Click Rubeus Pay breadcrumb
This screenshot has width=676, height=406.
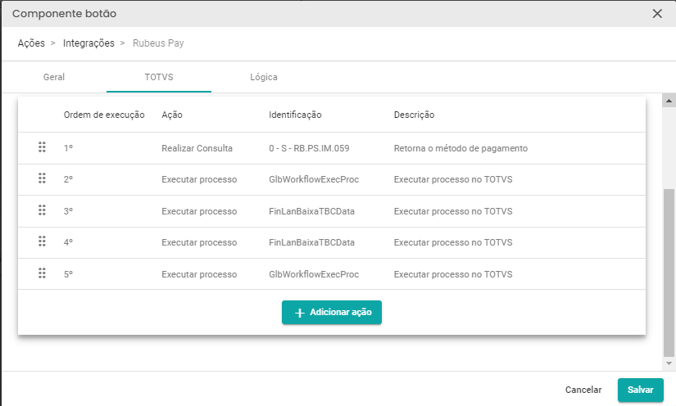(158, 43)
